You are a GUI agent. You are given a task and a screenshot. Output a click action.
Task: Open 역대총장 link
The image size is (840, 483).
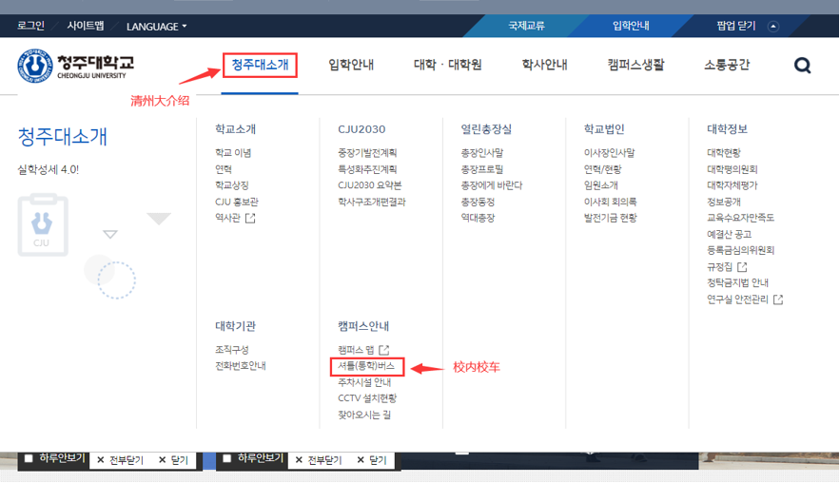coord(478,218)
